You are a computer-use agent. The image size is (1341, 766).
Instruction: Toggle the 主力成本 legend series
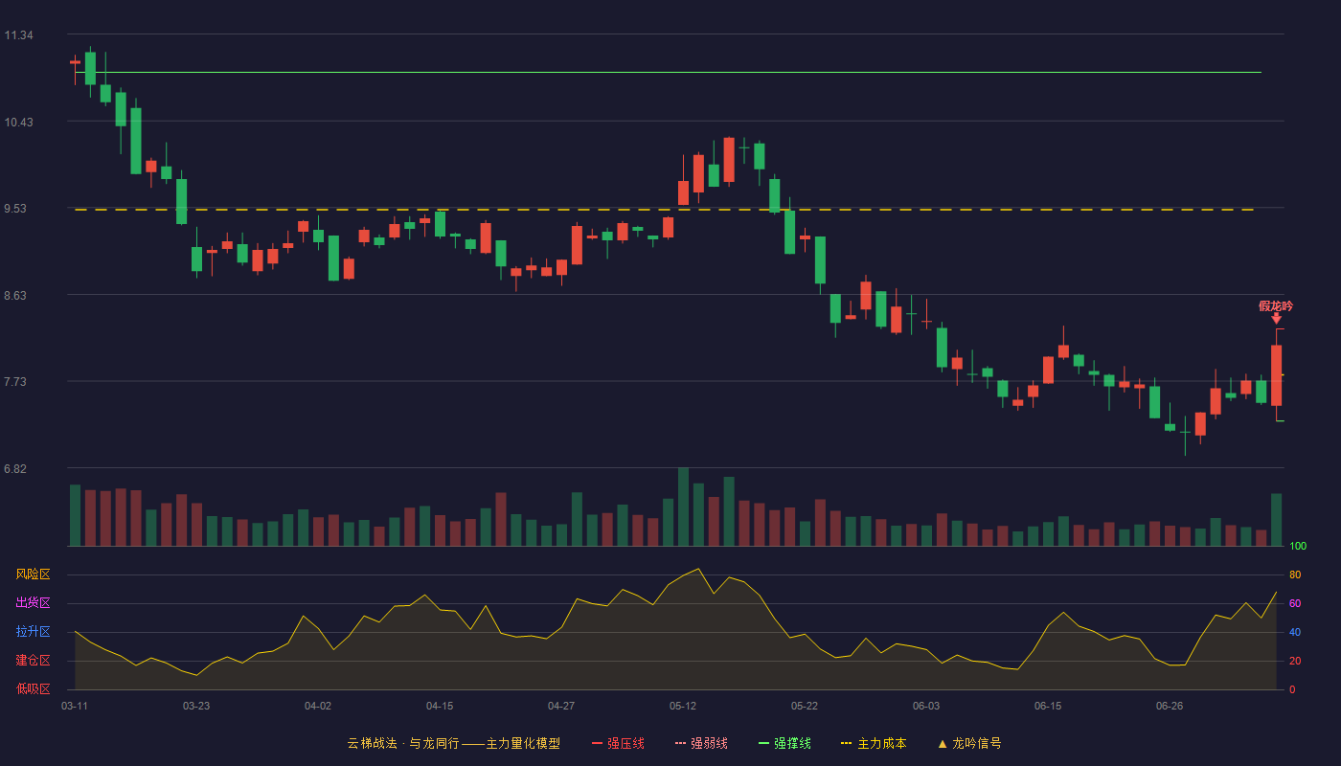(874, 743)
